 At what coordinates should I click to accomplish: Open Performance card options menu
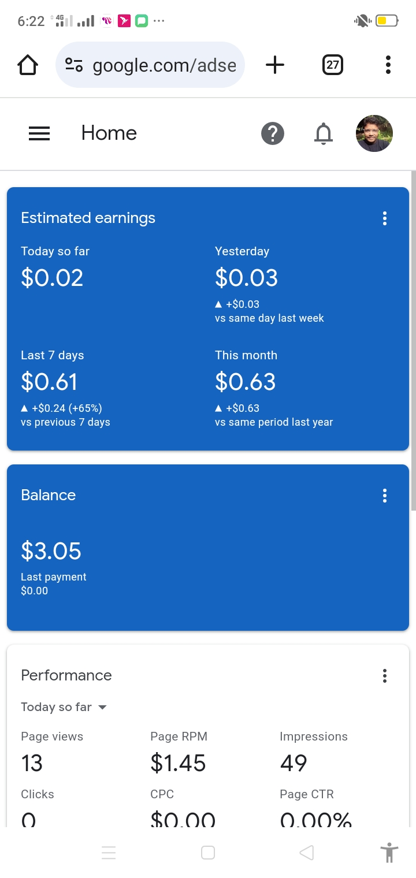[385, 676]
